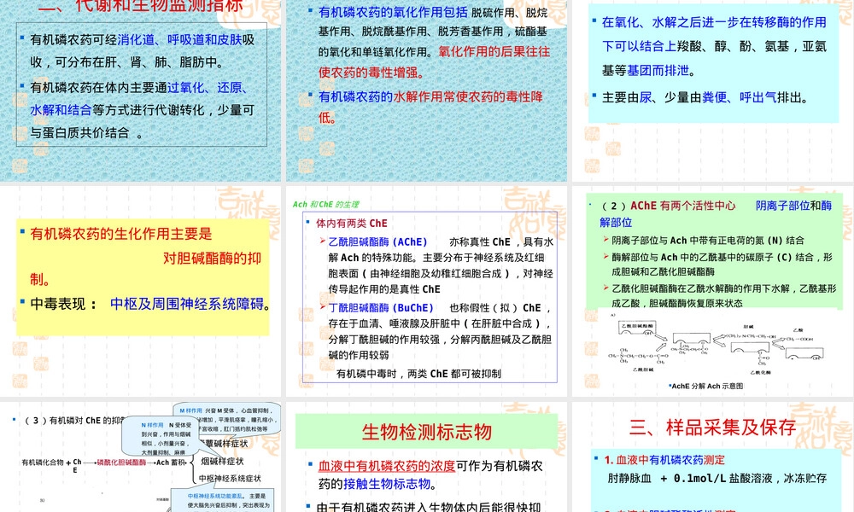Viewport: 854px width, 512px height.
Task: Click the AchE reaction diagram image
Action: (x=717, y=345)
